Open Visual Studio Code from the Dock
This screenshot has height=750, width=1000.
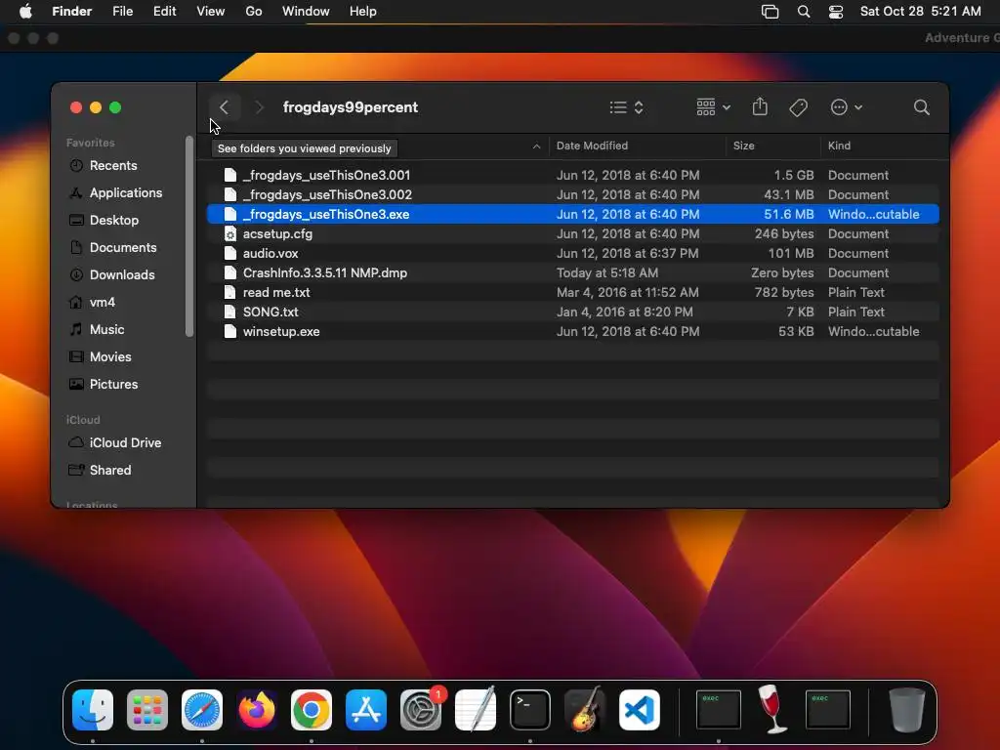[640, 709]
